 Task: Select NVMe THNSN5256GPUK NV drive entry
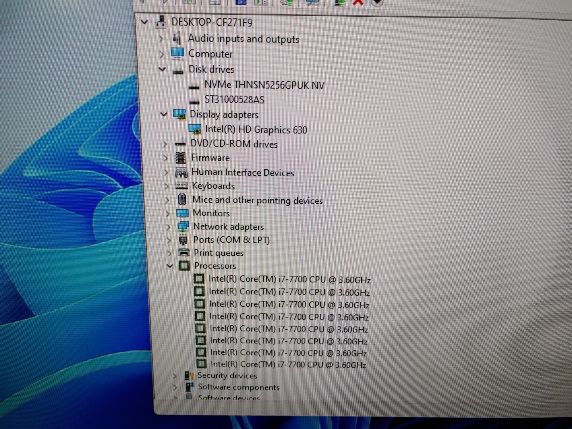[x=264, y=85]
